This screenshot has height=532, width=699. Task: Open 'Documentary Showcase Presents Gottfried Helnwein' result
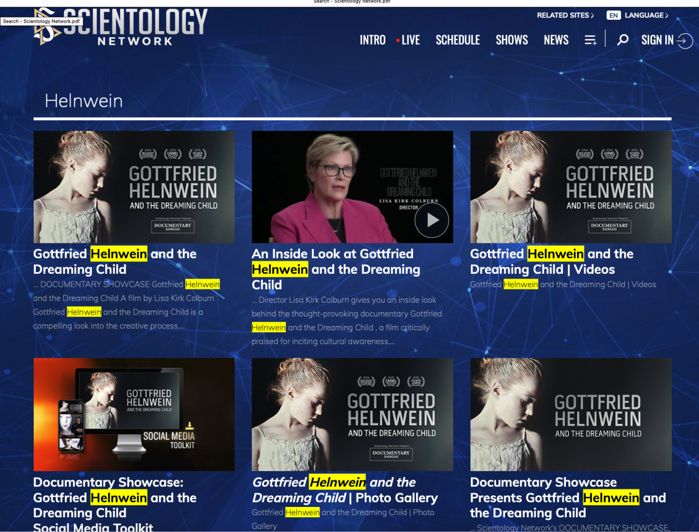pos(568,497)
